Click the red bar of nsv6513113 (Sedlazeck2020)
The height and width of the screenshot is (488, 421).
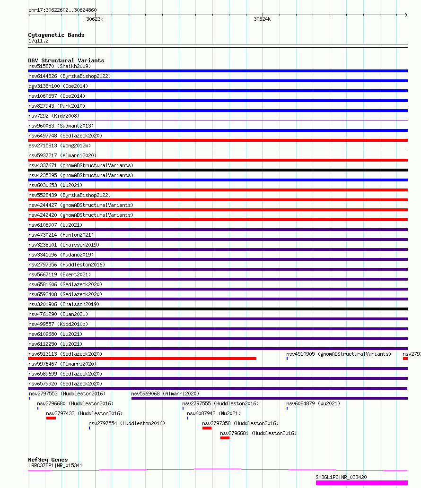[x=142, y=359]
